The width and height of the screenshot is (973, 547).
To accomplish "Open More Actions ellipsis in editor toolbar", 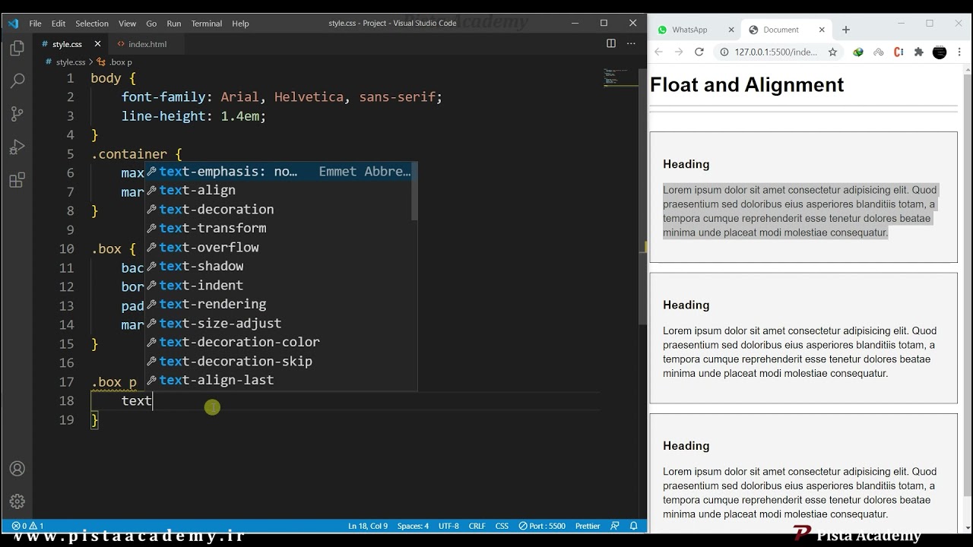I will click(630, 44).
